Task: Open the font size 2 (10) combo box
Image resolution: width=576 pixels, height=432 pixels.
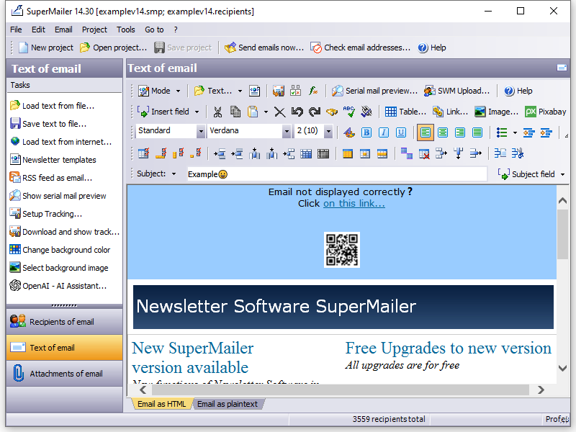Action: point(313,131)
